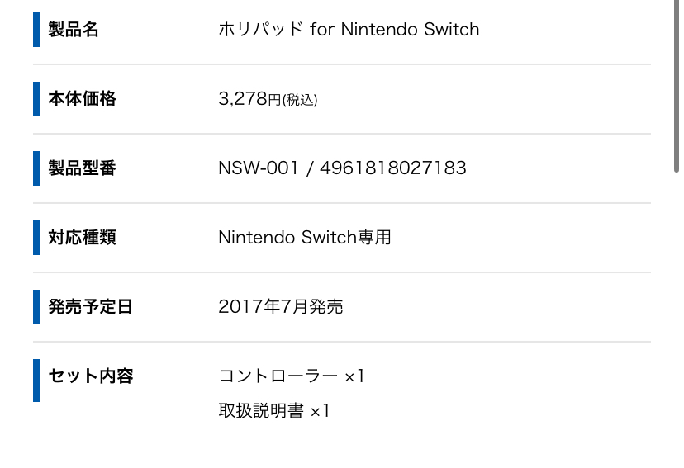The image size is (684, 468).
Task: Click the Nintendo Switch専用 compatibility text
Action: (305, 238)
